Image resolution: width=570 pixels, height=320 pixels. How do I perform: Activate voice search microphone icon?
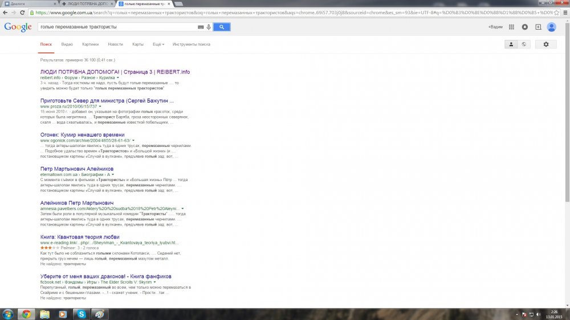209,27
